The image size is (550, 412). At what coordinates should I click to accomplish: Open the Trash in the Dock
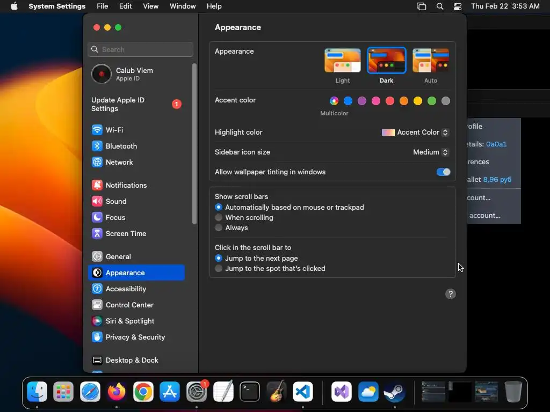(x=513, y=392)
